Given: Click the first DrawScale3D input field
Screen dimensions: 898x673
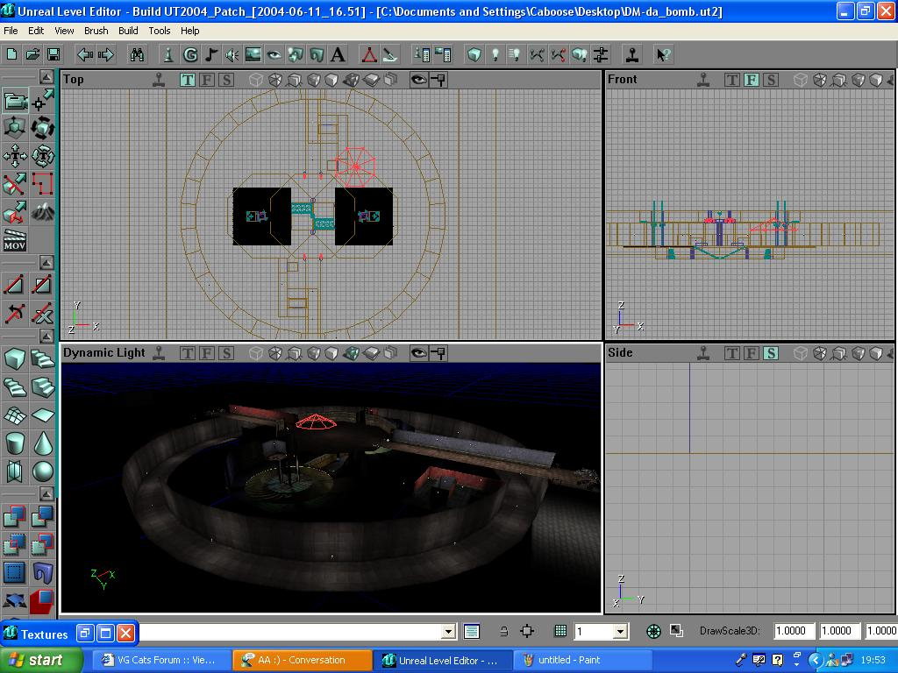Looking at the screenshot, I should tap(792, 630).
